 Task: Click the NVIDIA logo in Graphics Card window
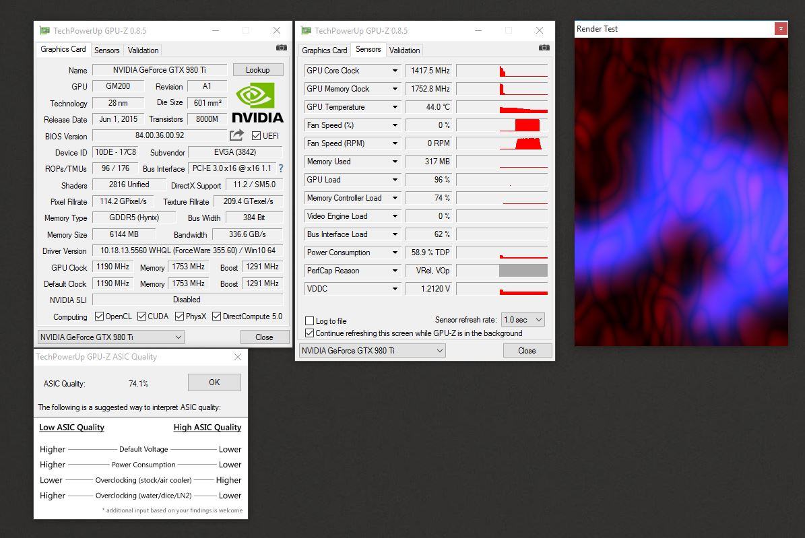coord(257,102)
